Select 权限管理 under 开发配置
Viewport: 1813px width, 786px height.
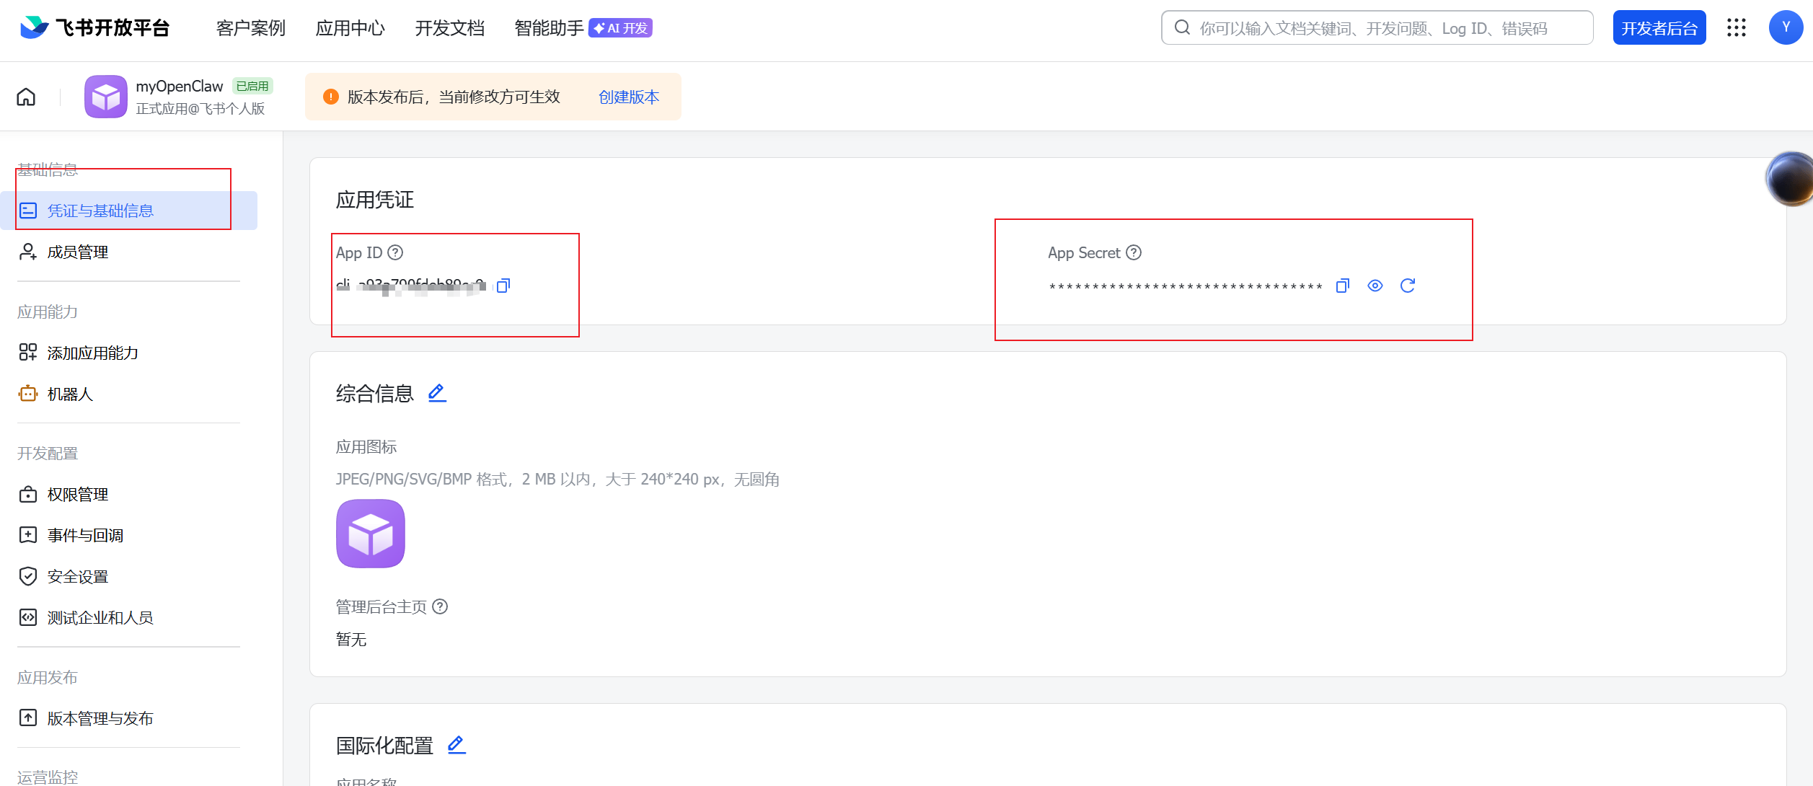(x=77, y=494)
